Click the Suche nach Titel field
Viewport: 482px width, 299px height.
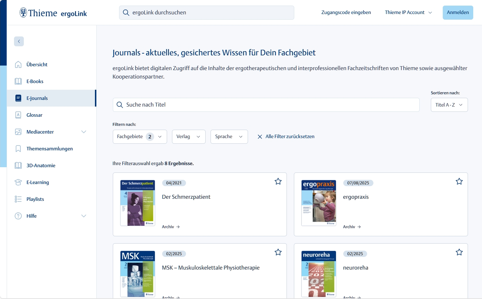click(x=266, y=105)
